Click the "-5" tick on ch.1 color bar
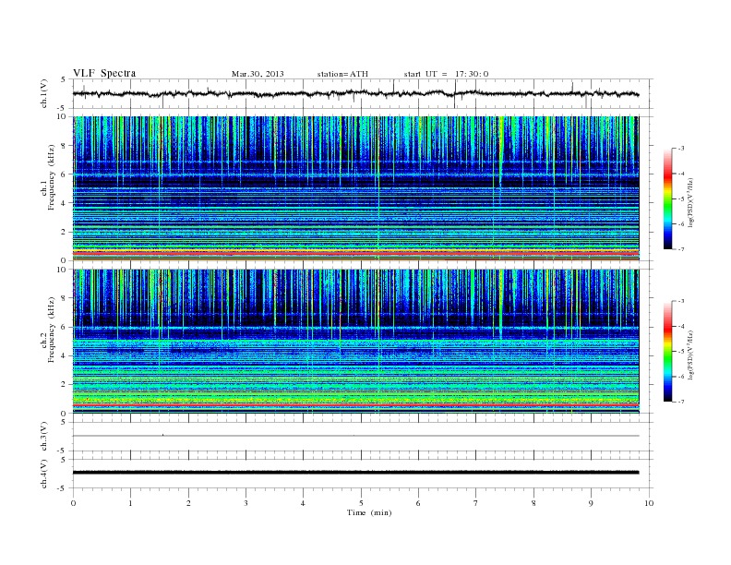Screen dimensions: 731x565 click(x=681, y=198)
